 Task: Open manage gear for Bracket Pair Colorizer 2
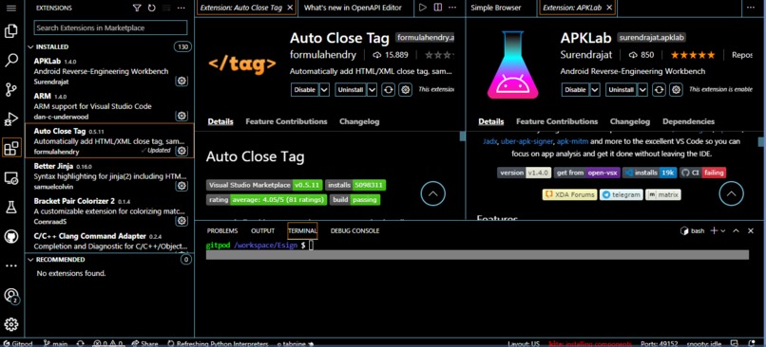coord(182,221)
